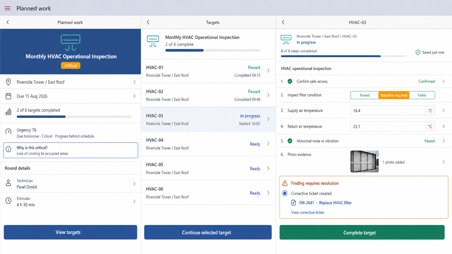Click the Critical badge under inspection title
452x254 pixels.
71,66
